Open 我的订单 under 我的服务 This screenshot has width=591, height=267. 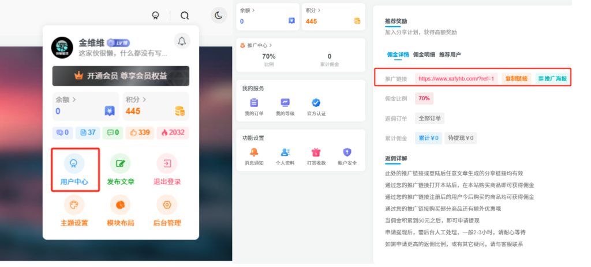pos(254,107)
